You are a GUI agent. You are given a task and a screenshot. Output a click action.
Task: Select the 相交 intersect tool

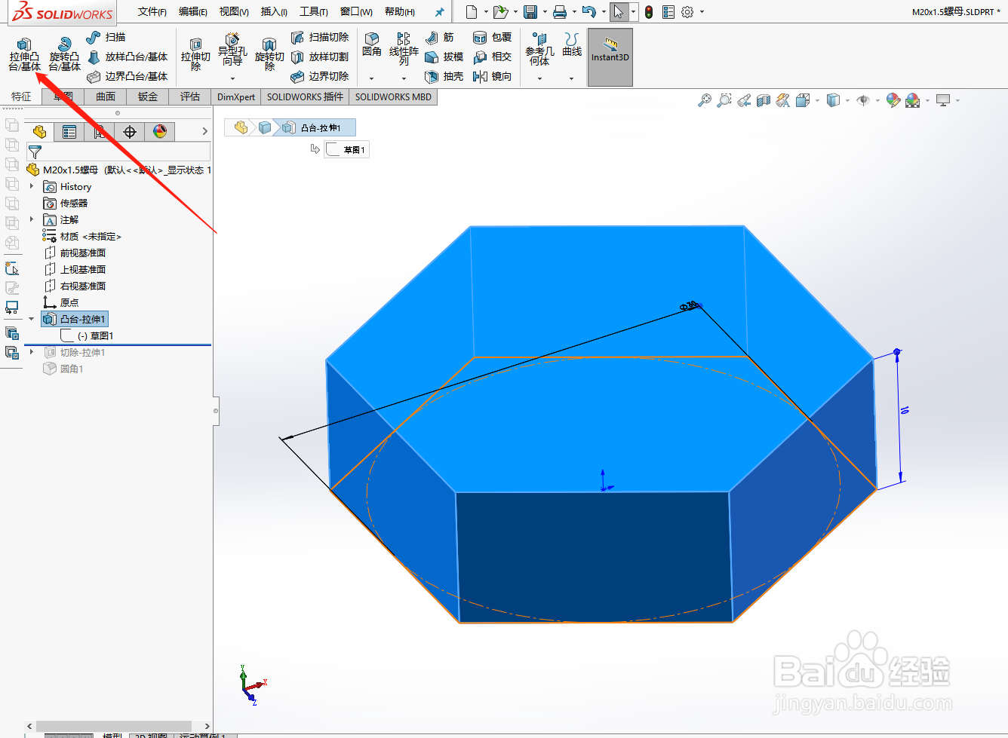point(492,57)
